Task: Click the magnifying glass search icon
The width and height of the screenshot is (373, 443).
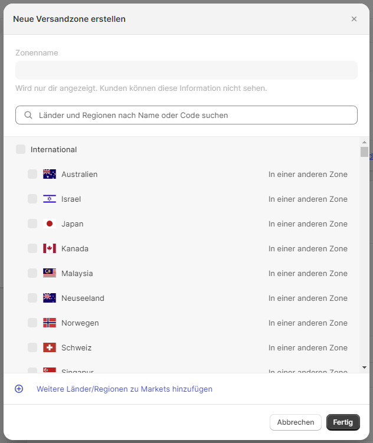Action: coord(28,116)
